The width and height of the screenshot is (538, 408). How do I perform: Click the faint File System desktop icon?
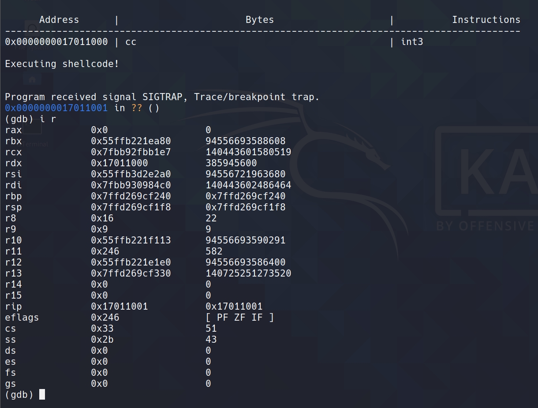point(32,29)
